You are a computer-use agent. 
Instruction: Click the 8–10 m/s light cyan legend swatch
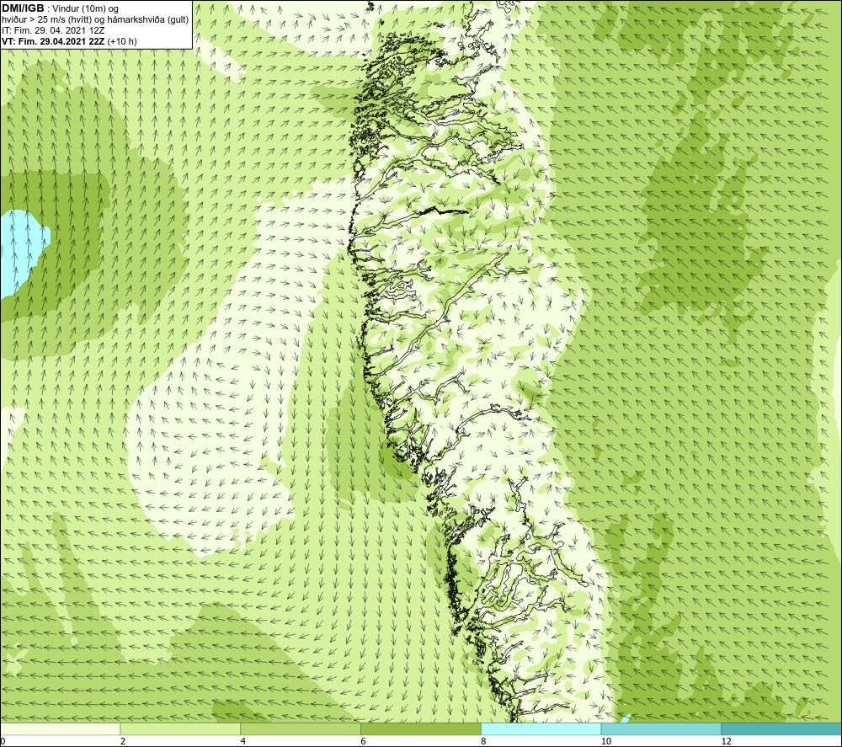(x=541, y=729)
